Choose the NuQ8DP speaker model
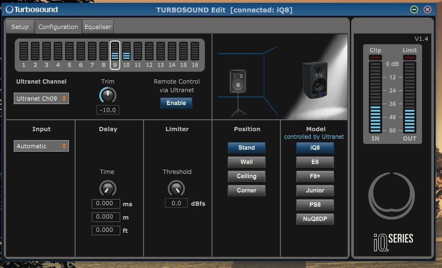 tap(315, 219)
